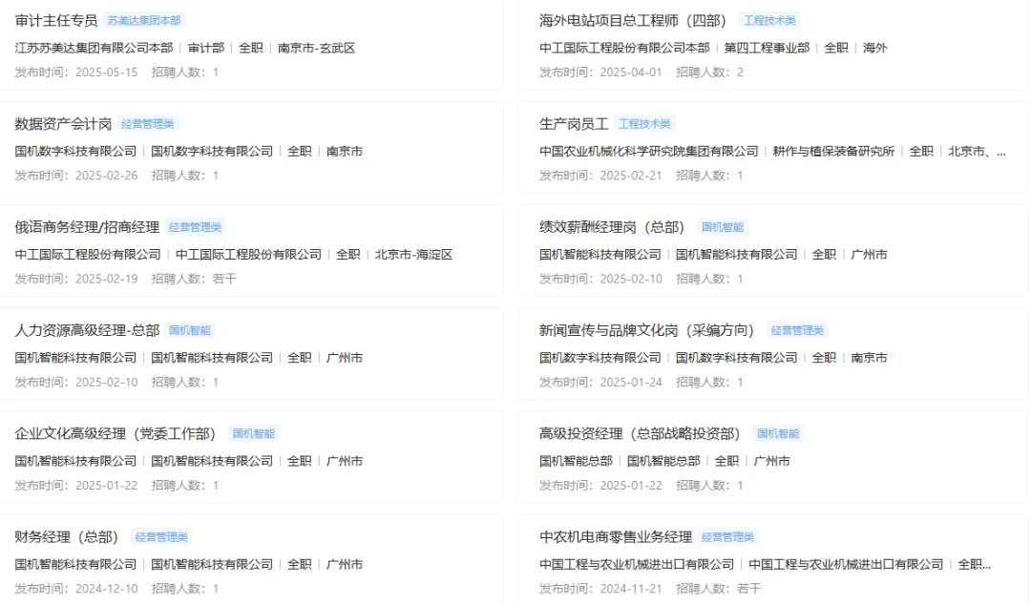1031x605 pixels.
Task: Open the 人力资源高级经理-总部 job title
Action: pyautogui.click(x=87, y=330)
